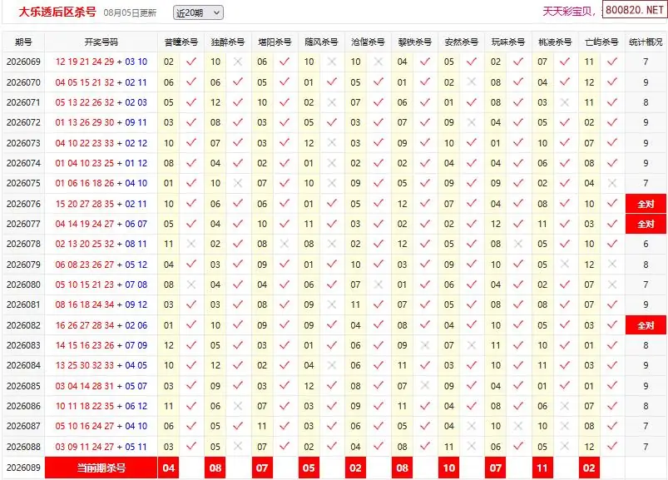668x480 pixels.
Task: Select the 期号 column header
Action: (23, 42)
